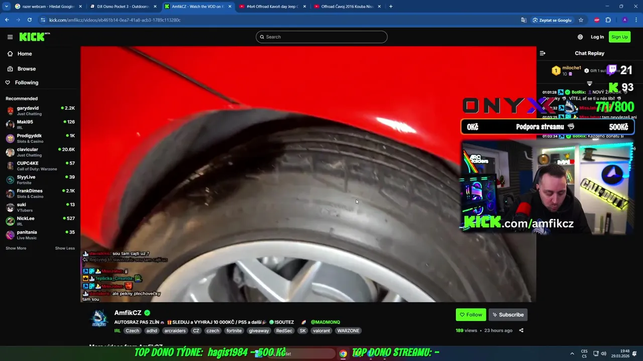Click the IRL category tag
The height and width of the screenshot is (361, 643).
click(118, 331)
